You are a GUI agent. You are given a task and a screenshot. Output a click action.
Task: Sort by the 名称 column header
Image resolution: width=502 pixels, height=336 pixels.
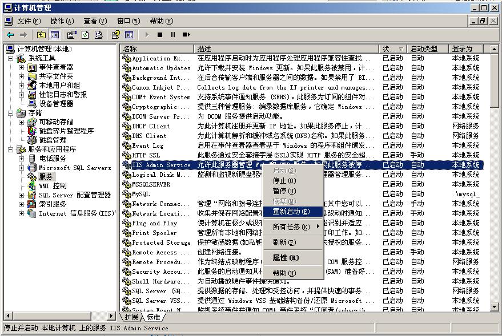pos(157,49)
